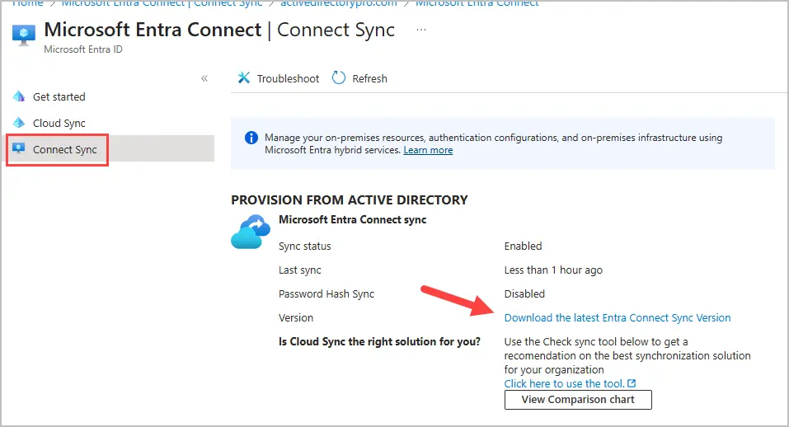Open the ellipsis more options menu

tap(422, 30)
